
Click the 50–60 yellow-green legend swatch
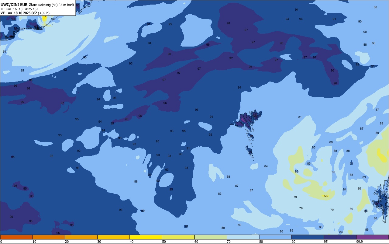[x=178, y=237]
